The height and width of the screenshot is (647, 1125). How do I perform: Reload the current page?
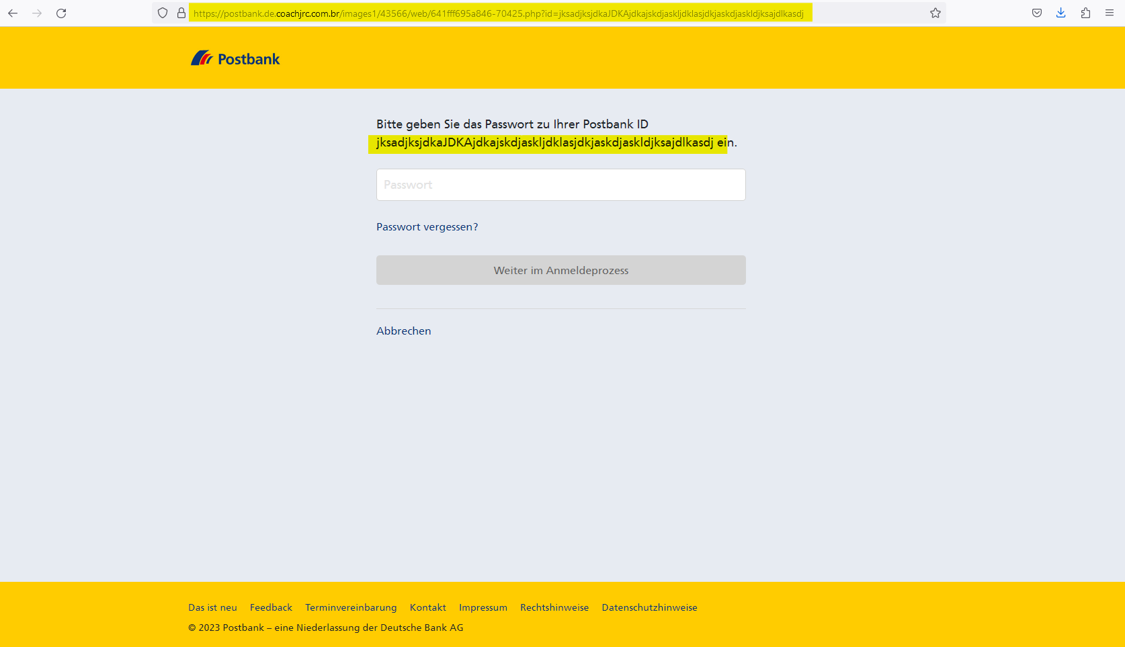(61, 13)
